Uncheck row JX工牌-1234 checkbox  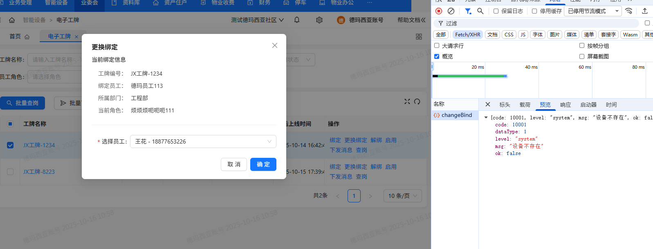pos(10,145)
